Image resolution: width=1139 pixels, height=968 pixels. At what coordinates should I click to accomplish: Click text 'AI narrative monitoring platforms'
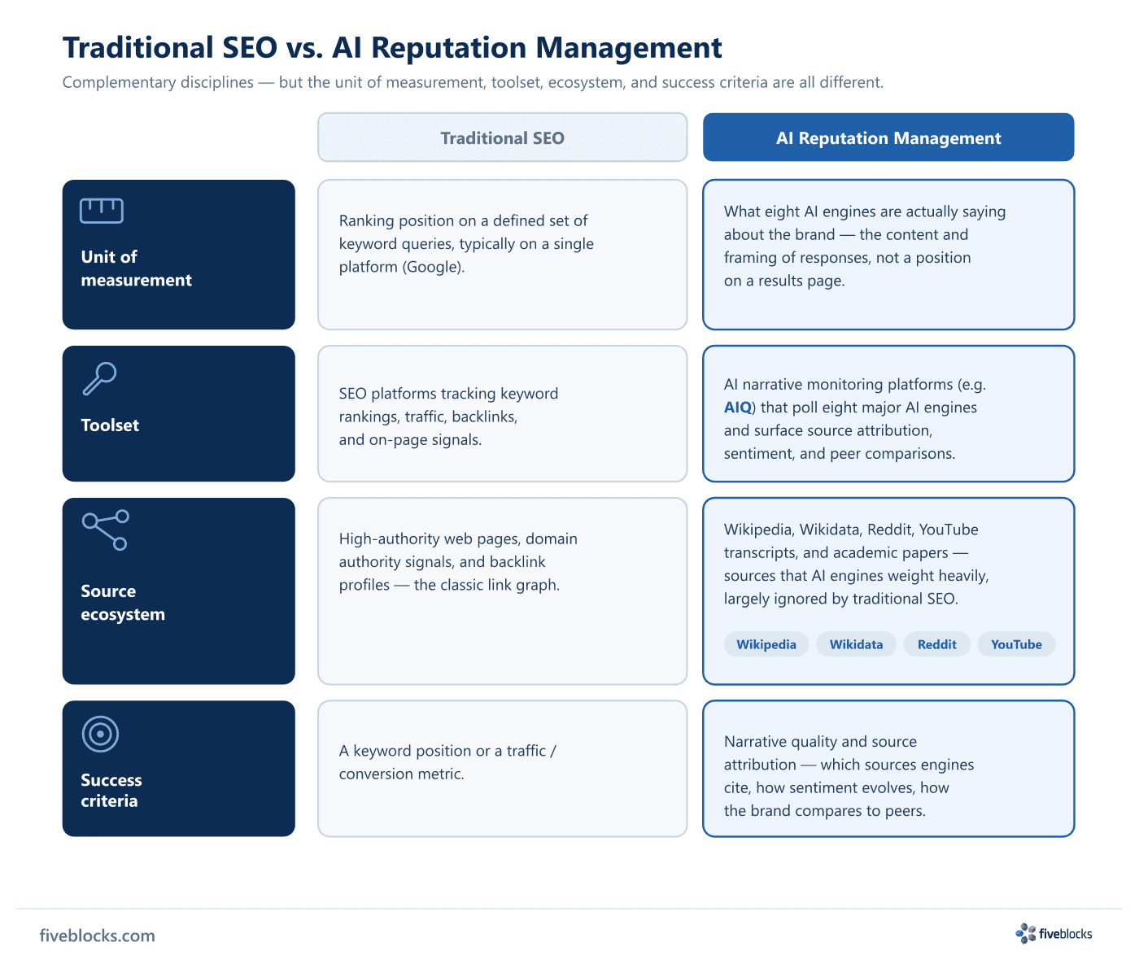(838, 384)
